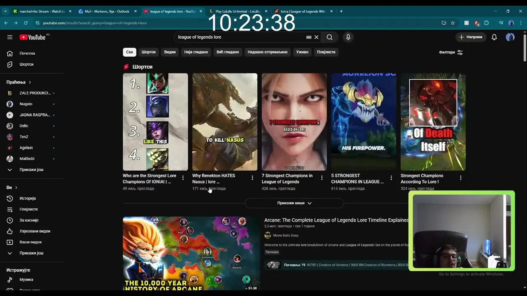527x296 pixels.
Task: Open the YouTube hamburger guide menu
Action: pos(10,37)
